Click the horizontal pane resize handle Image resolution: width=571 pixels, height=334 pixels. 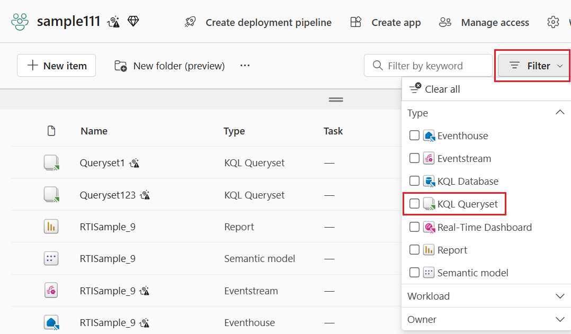pos(336,100)
